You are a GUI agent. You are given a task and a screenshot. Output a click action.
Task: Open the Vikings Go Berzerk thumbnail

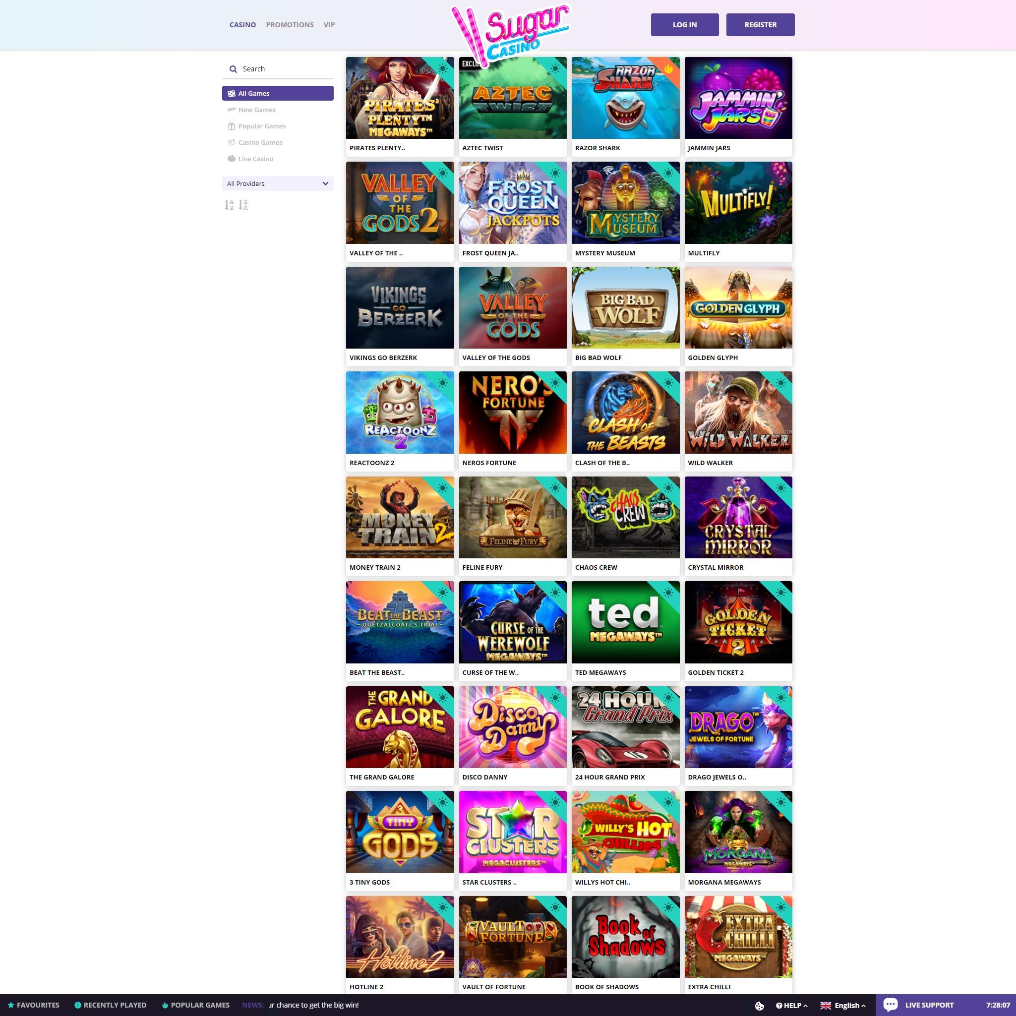pyautogui.click(x=400, y=307)
